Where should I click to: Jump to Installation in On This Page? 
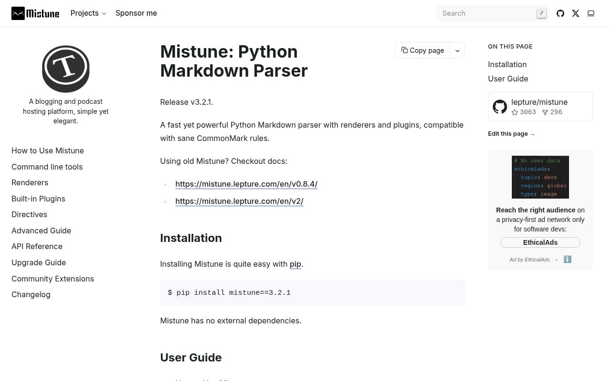[507, 64]
